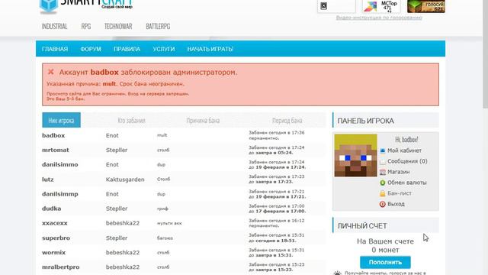Click ban reason багоюз in superbro row

(x=165, y=238)
